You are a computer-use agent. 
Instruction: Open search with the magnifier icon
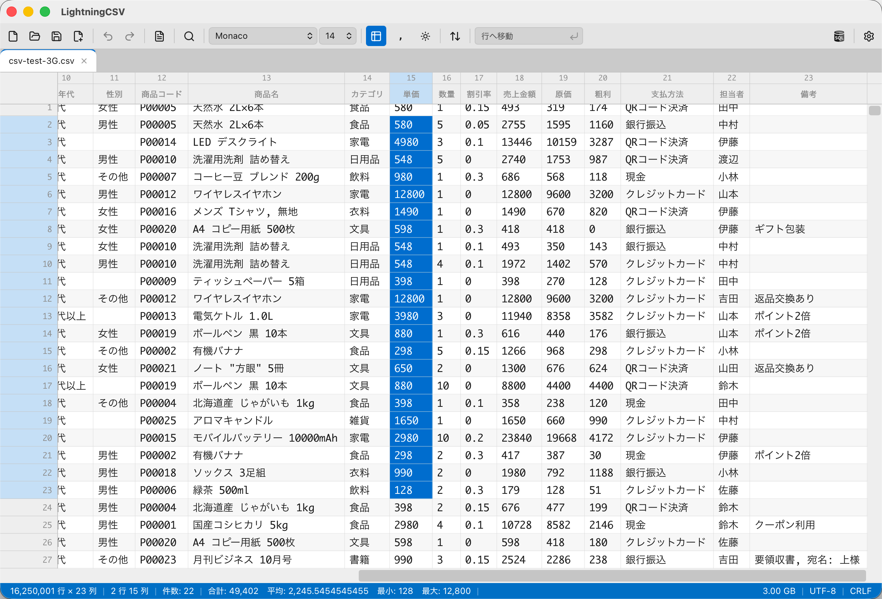tap(189, 36)
